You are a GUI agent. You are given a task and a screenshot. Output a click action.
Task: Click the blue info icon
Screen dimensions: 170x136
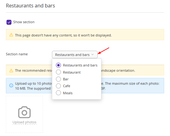point(11,85)
